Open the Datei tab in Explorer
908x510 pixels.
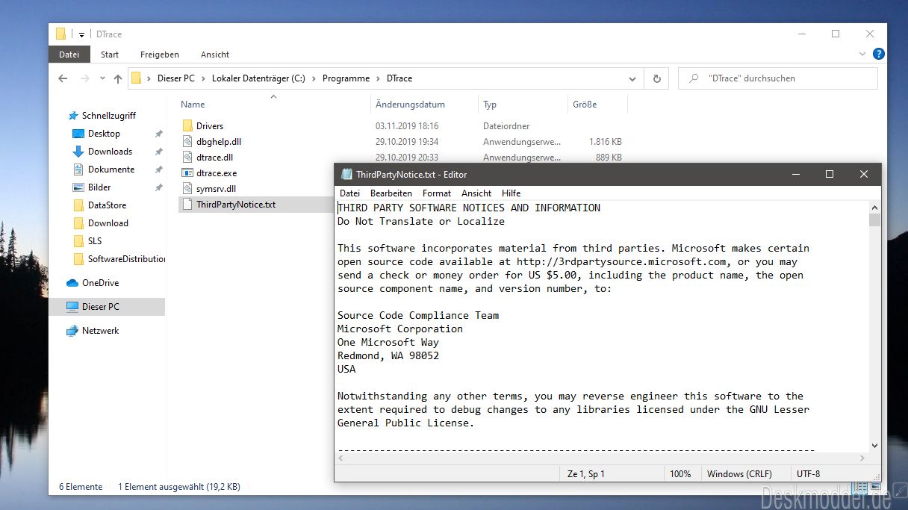pos(69,55)
